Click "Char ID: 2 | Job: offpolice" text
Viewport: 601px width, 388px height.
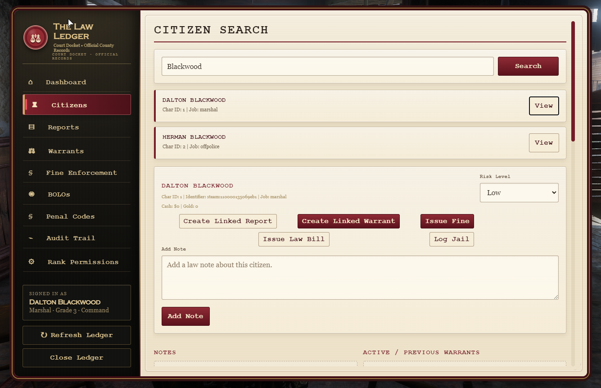[191, 146]
